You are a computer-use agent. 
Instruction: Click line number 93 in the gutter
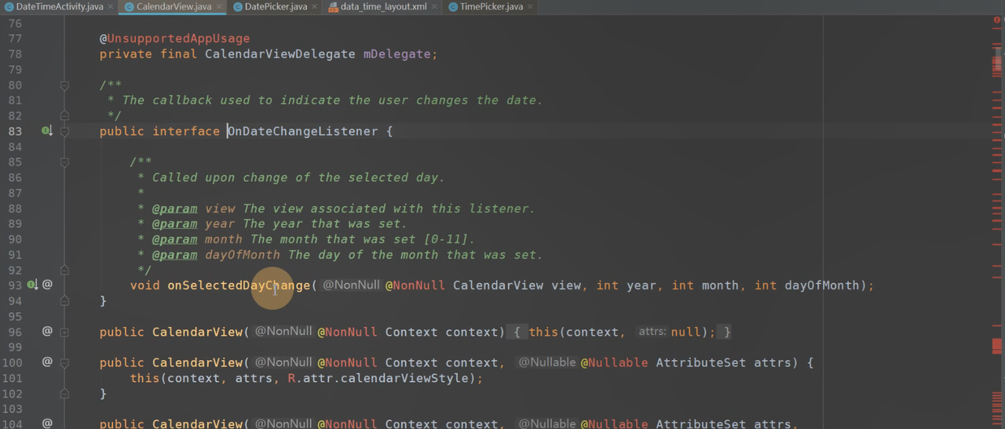tap(15, 285)
